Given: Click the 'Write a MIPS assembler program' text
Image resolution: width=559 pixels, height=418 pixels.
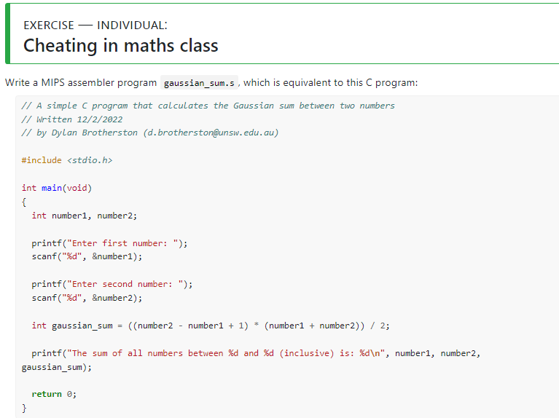Looking at the screenshot, I should pyautogui.click(x=81, y=83).
